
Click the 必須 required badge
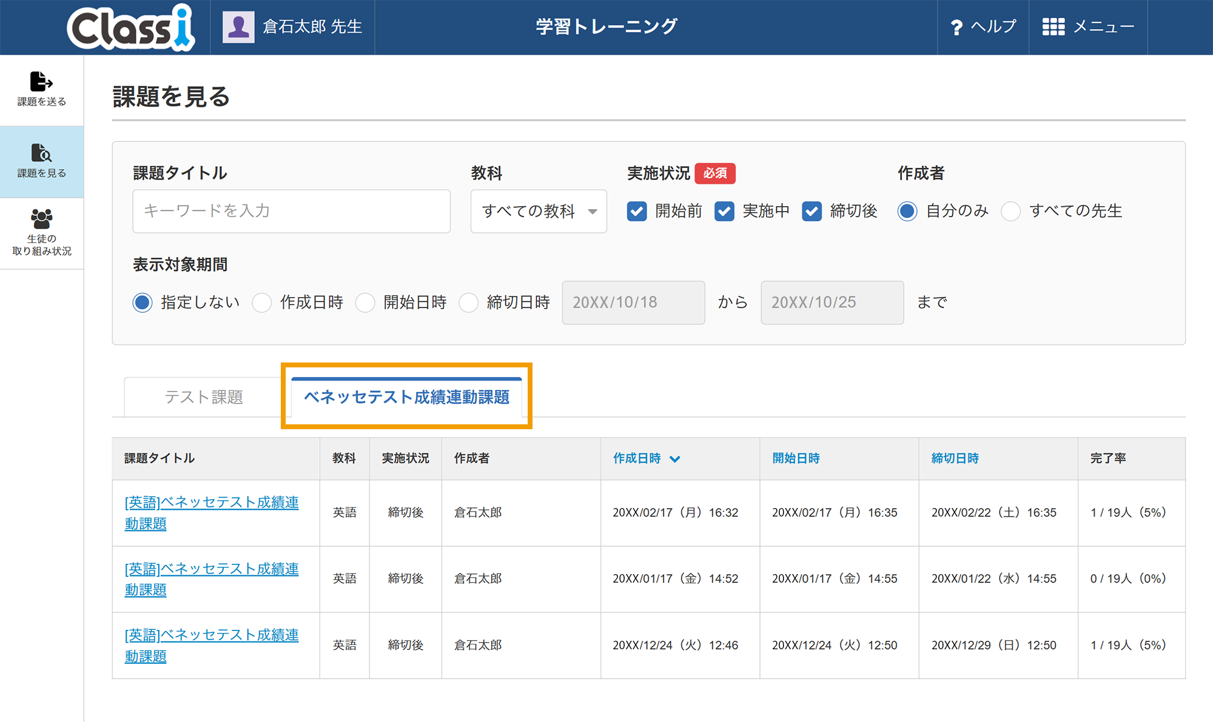tap(715, 173)
